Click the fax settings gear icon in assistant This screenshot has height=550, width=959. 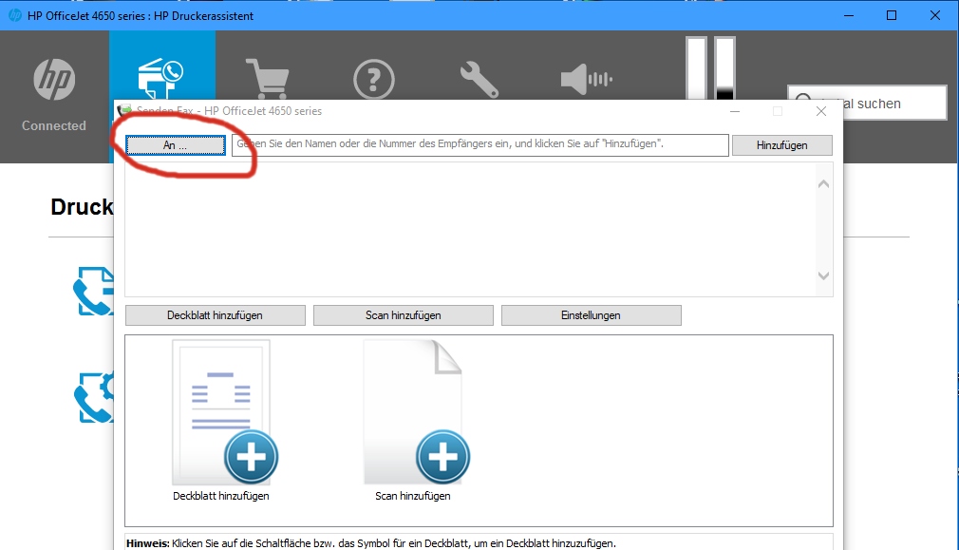pos(94,398)
